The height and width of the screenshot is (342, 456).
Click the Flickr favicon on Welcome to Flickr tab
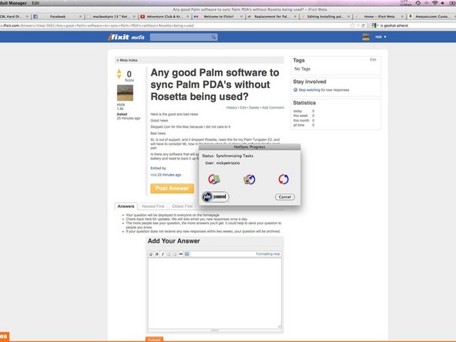196,17
